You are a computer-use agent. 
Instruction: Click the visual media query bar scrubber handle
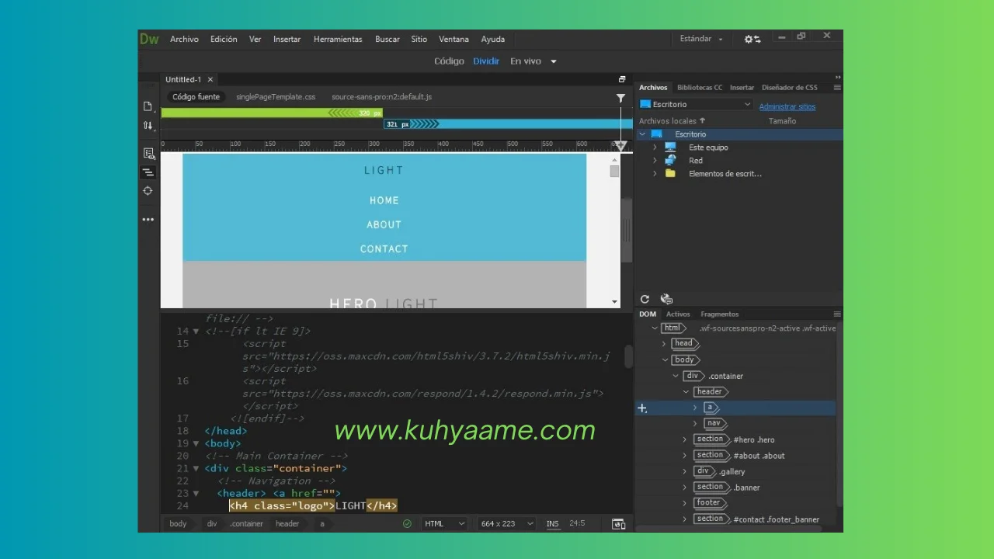[620, 146]
